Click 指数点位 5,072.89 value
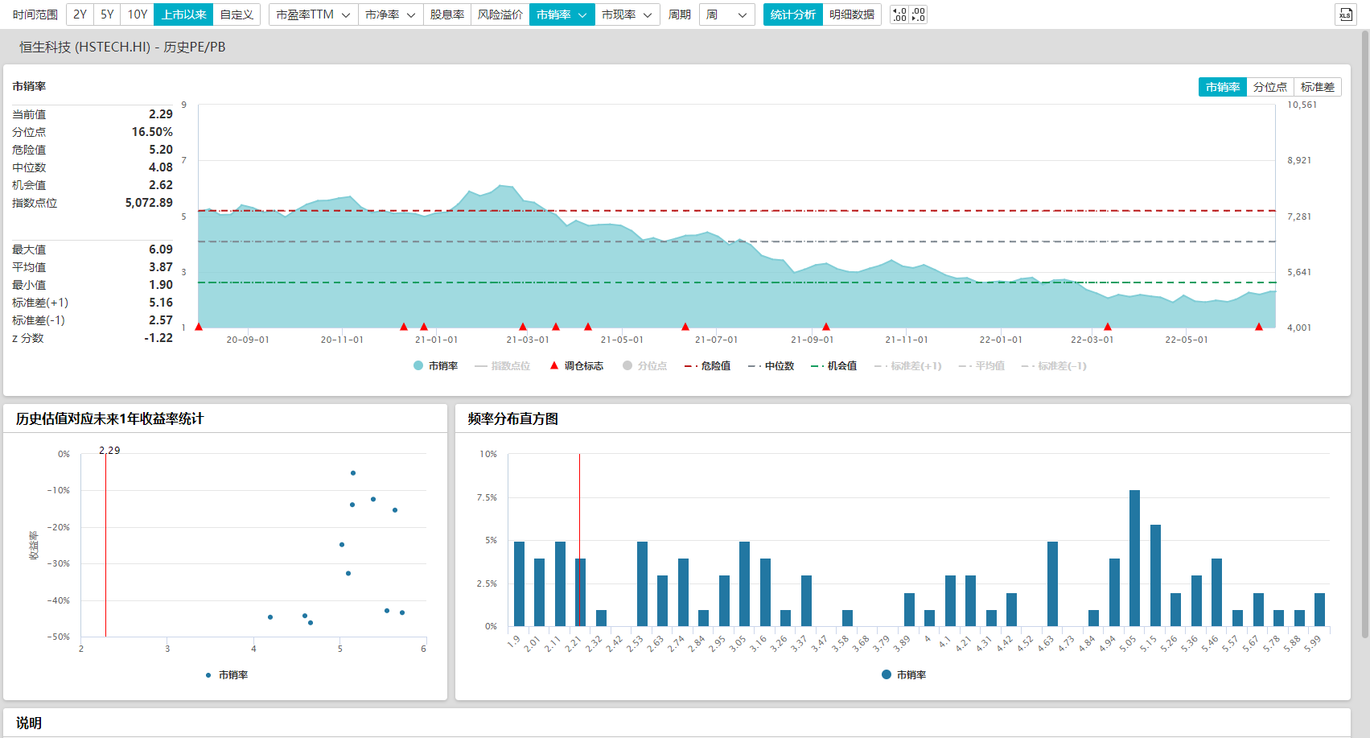The width and height of the screenshot is (1370, 738). click(149, 203)
